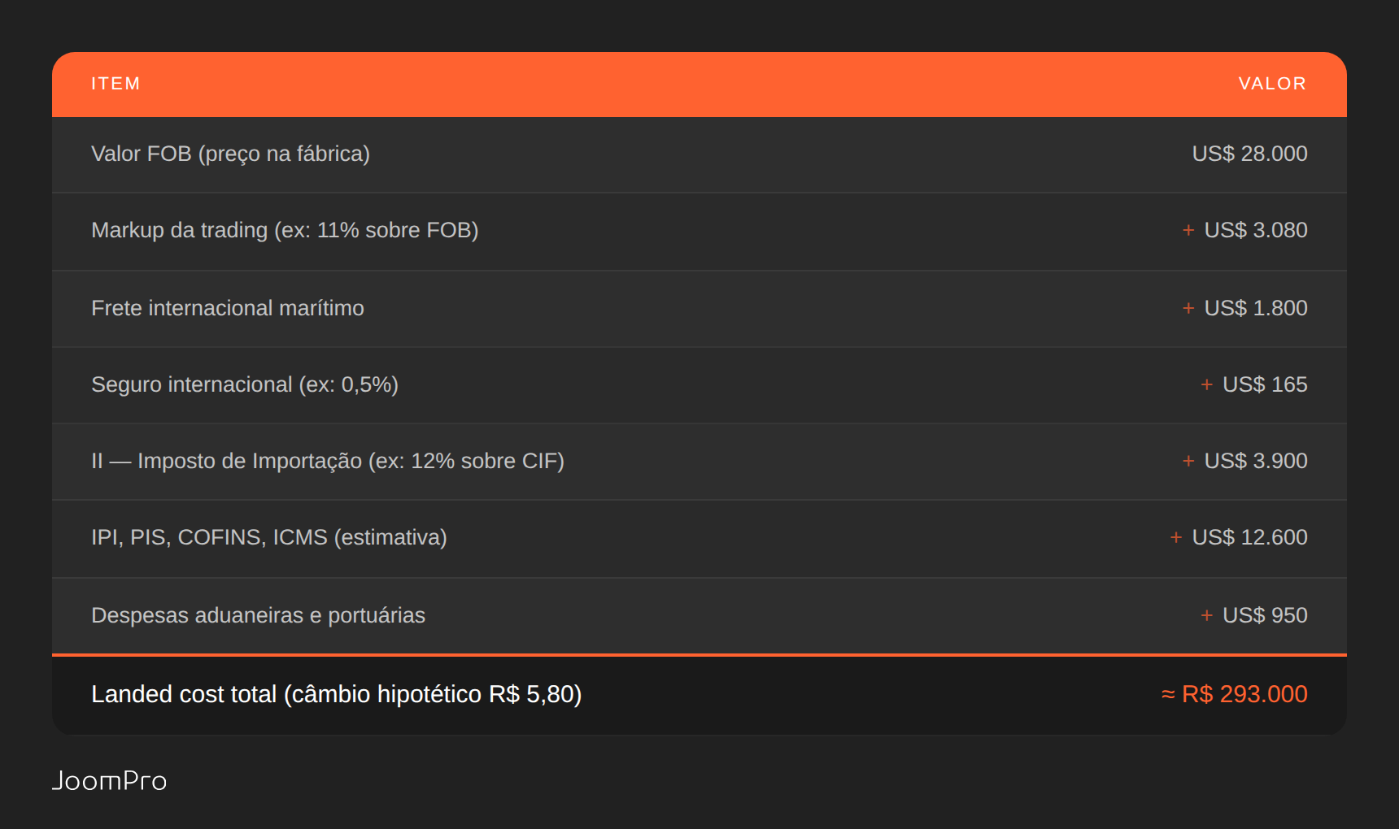Click the plus sign before US$ 950

click(x=1207, y=616)
